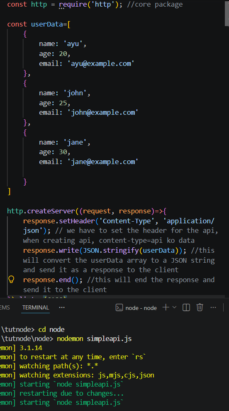Kill terminal with trash icon
The image size is (229, 411).
200,307
